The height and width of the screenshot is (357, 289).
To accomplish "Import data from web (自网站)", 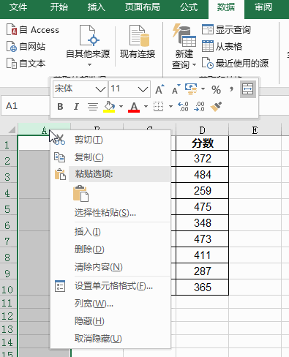I will [x=26, y=46].
